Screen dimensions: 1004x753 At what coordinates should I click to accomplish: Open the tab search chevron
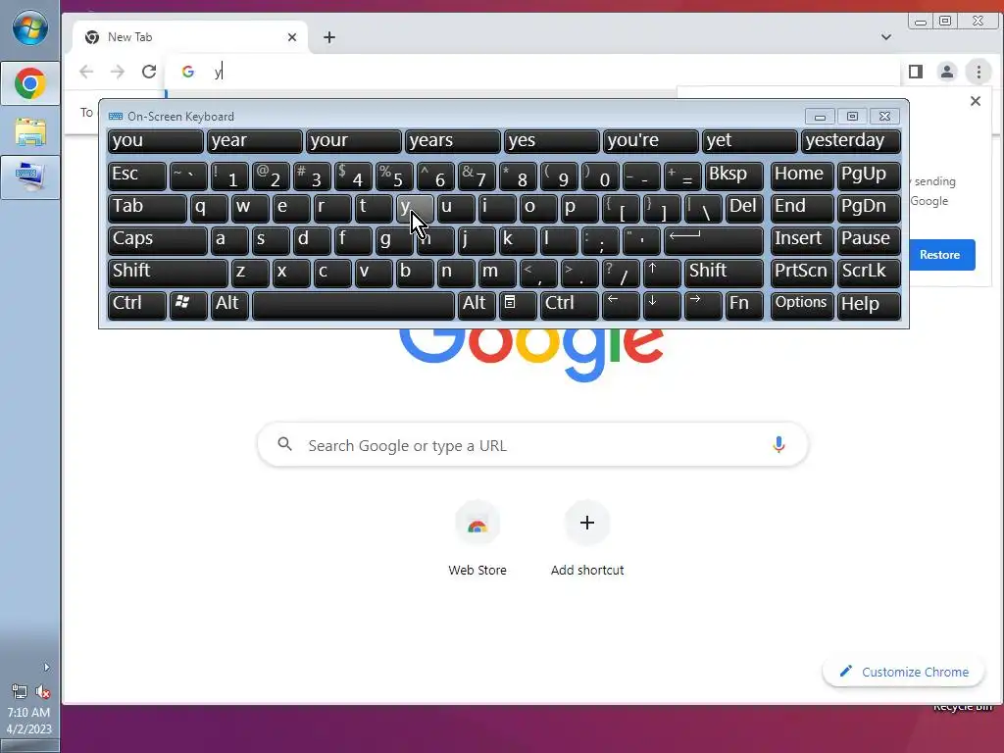(x=886, y=37)
